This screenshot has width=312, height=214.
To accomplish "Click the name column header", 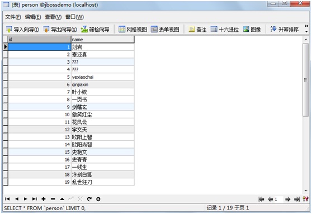I will click(x=103, y=39).
